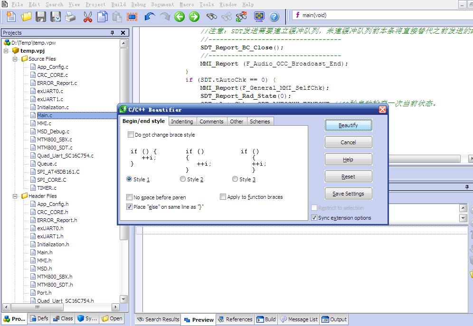Click Projects tree scroll down arrow

pyautogui.click(x=123, y=299)
